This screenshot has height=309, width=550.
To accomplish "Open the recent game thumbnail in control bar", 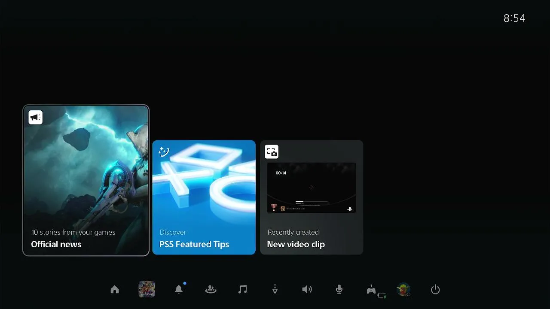I will pos(147,290).
